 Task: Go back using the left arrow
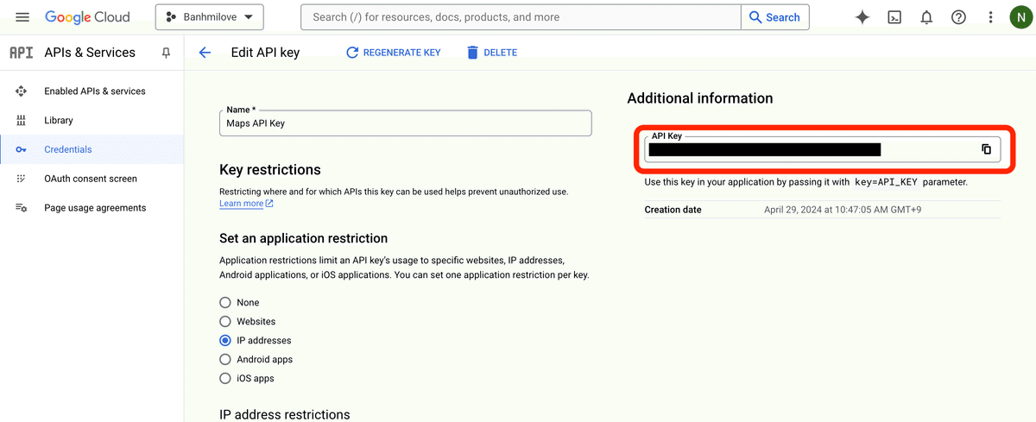[x=205, y=53]
